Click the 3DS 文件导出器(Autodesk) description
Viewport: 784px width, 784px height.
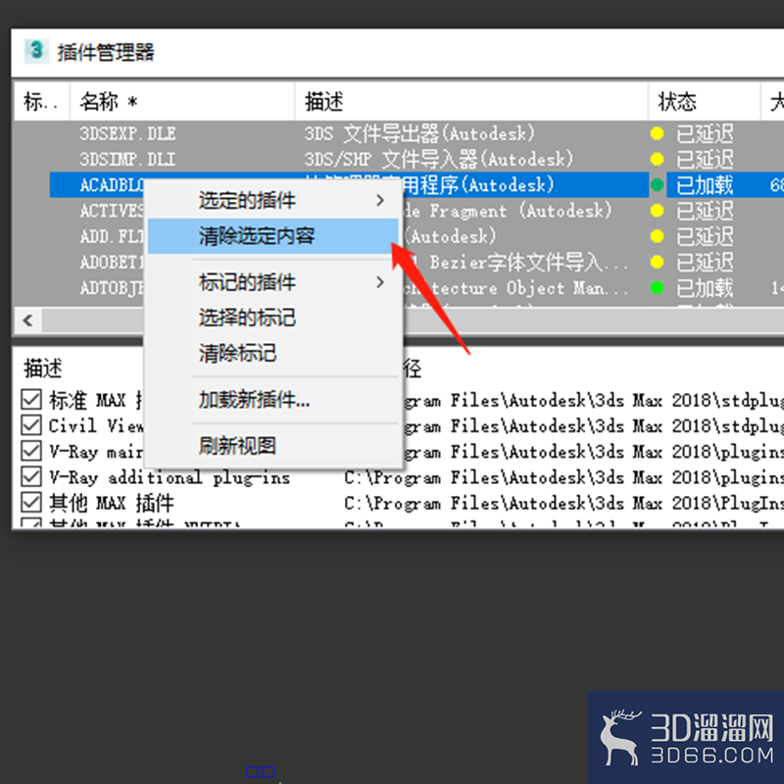click(419, 133)
